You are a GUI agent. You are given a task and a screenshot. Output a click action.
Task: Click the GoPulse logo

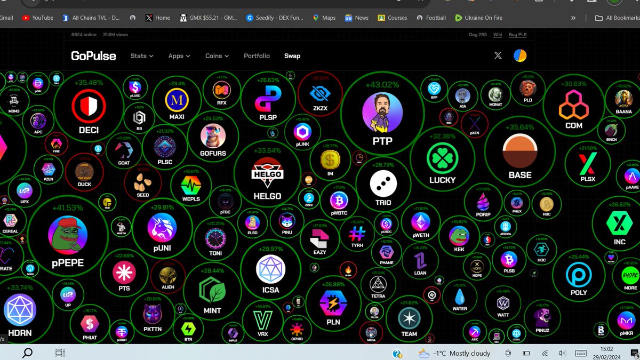pyautogui.click(x=93, y=55)
